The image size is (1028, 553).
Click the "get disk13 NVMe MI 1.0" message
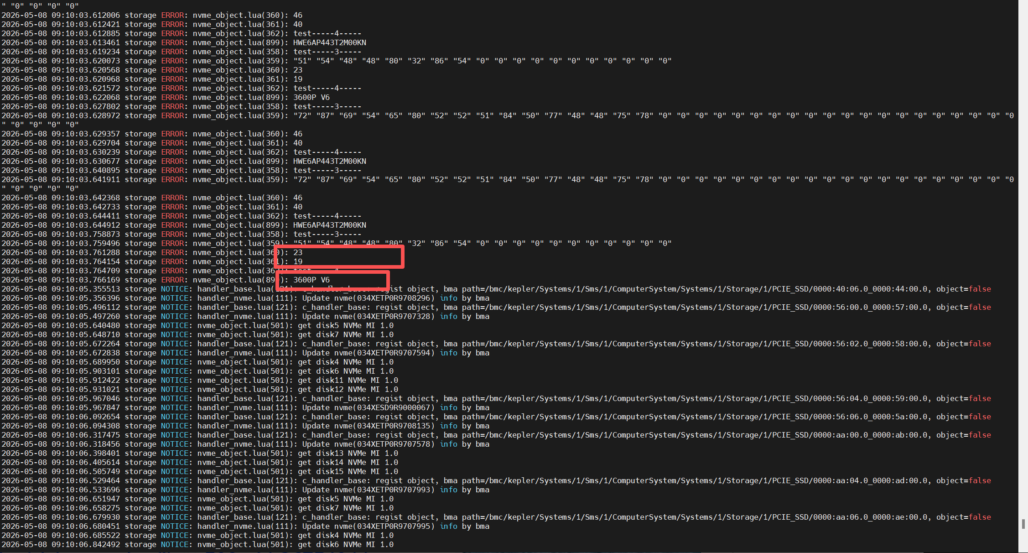click(x=348, y=453)
